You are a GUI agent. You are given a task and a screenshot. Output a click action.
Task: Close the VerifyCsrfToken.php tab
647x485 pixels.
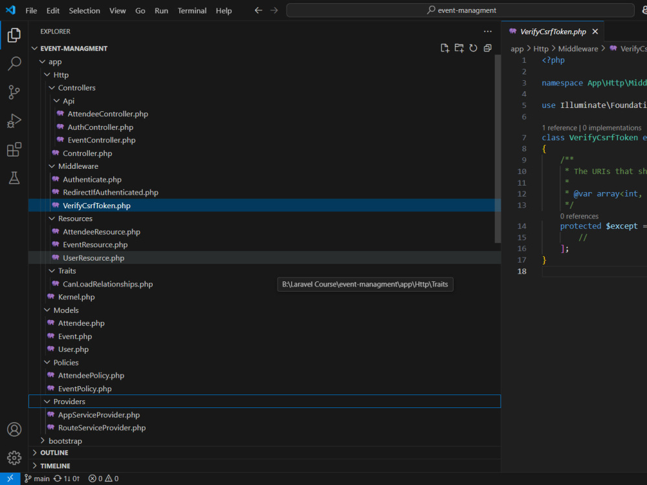tap(595, 31)
